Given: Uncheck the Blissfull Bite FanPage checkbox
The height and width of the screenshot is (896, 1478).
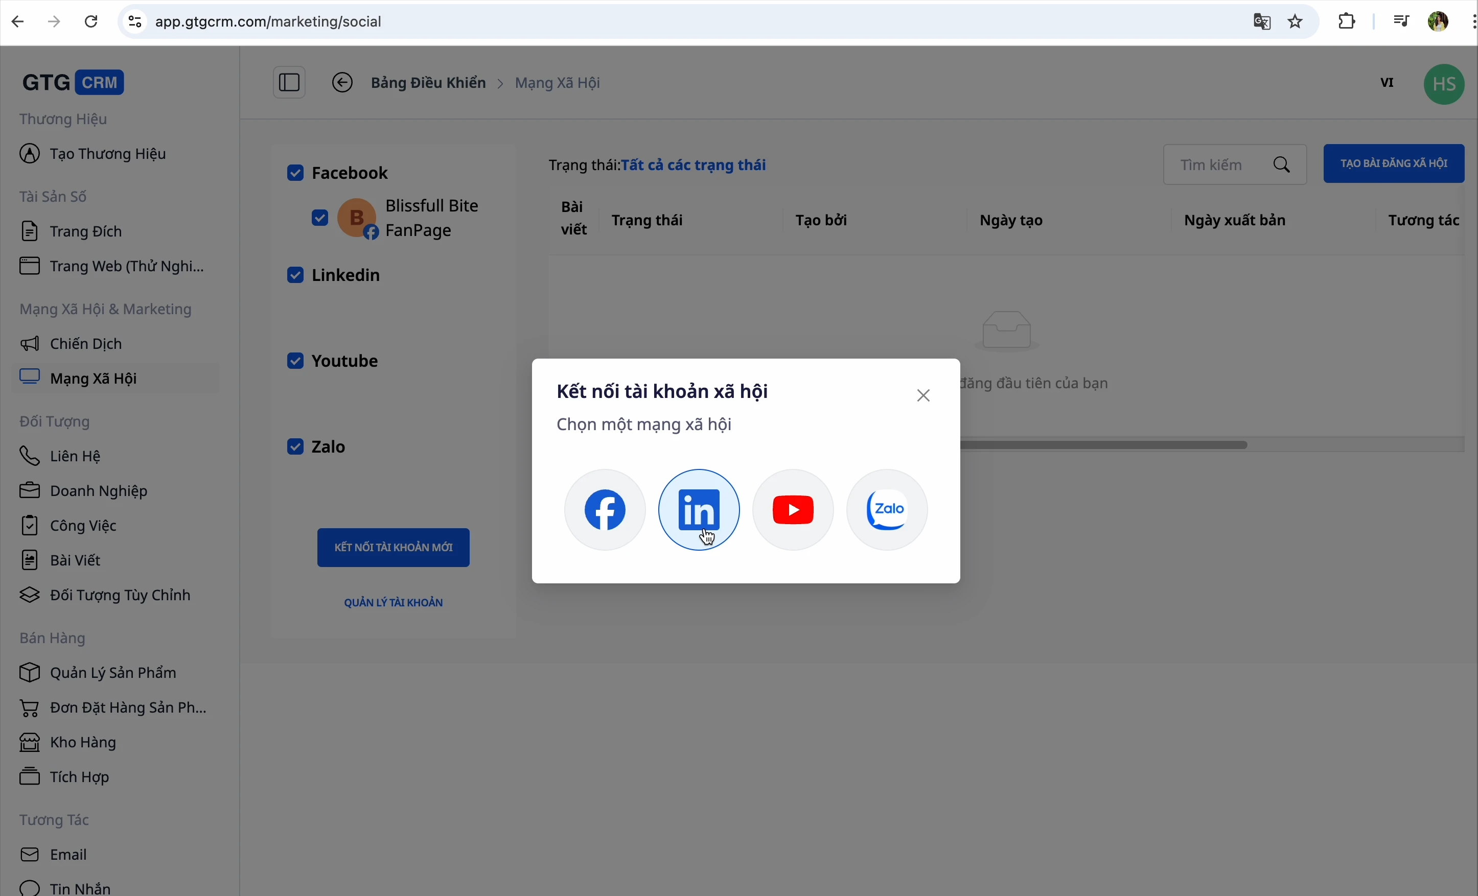Looking at the screenshot, I should pyautogui.click(x=320, y=218).
